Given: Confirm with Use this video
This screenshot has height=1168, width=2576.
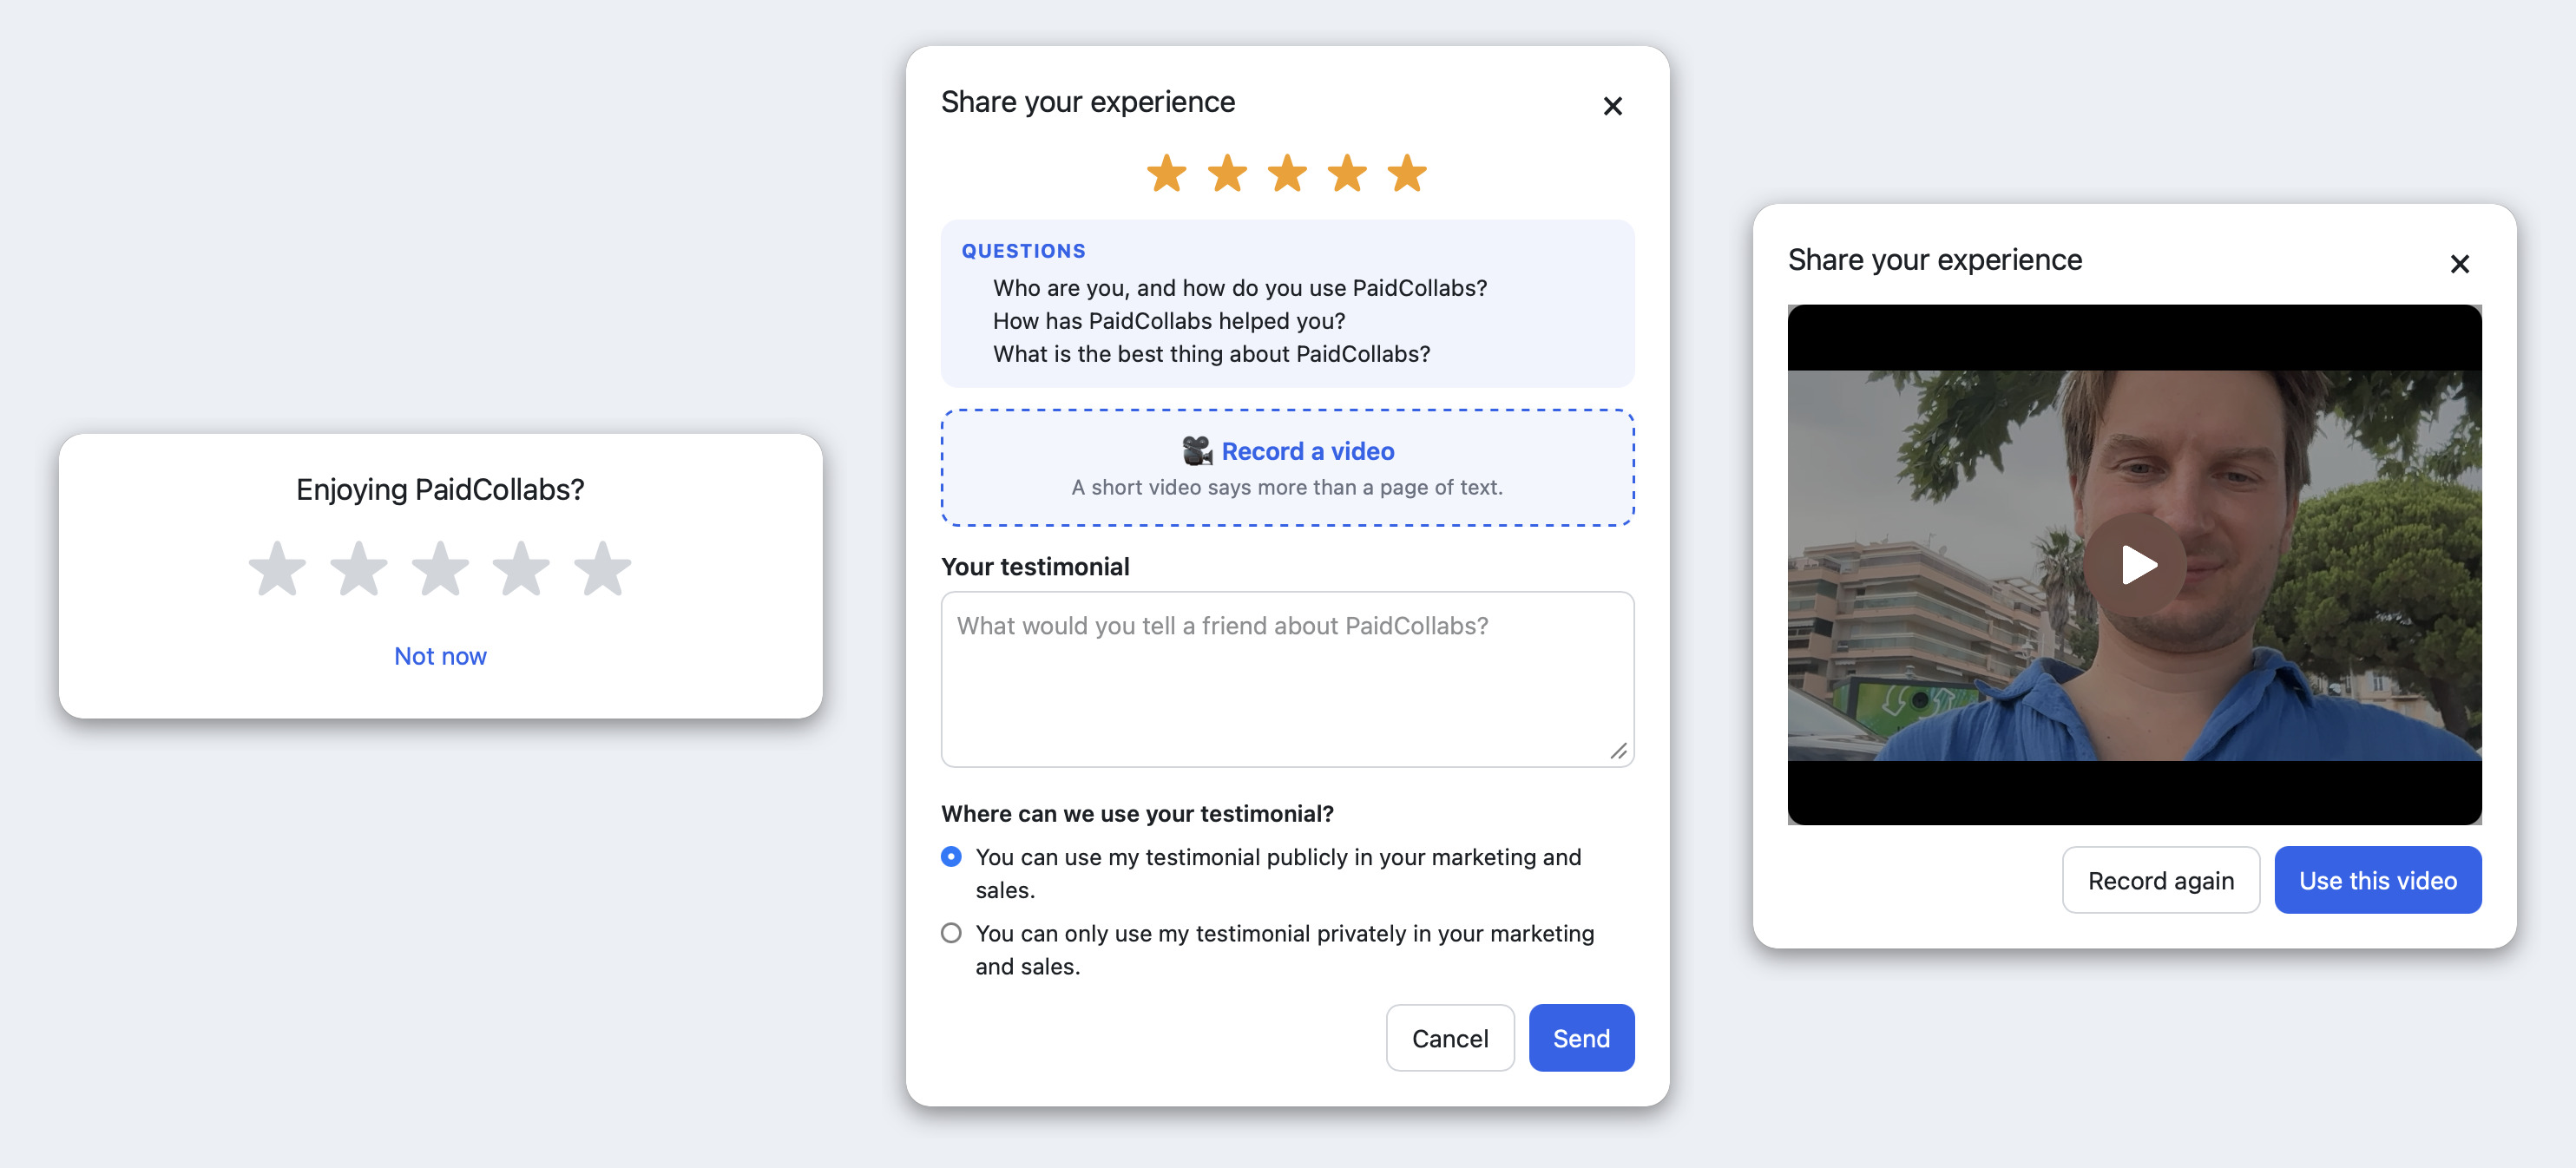Looking at the screenshot, I should (2377, 880).
